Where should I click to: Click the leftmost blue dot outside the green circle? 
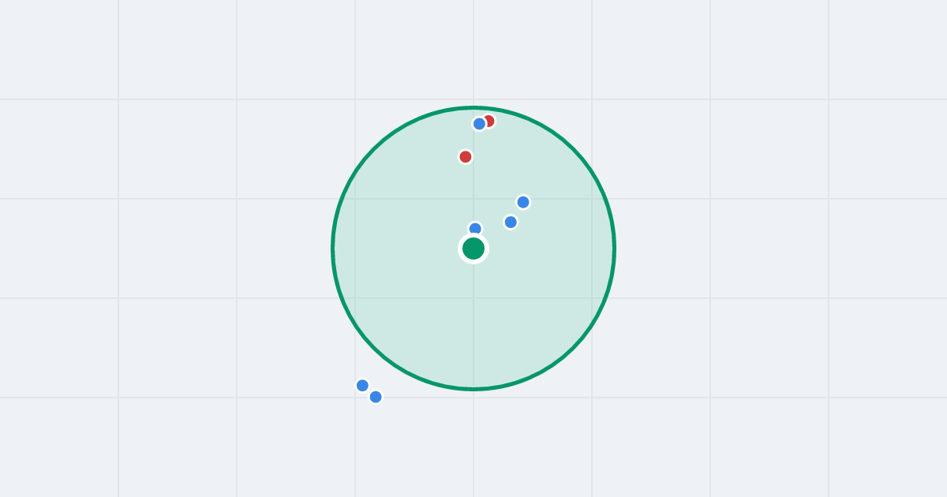pos(362,386)
